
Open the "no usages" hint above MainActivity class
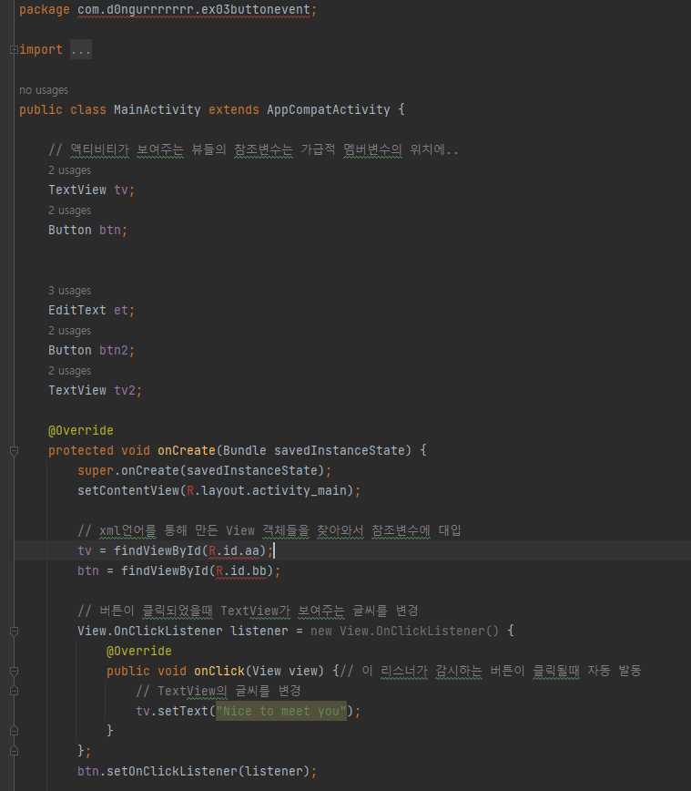[44, 90]
